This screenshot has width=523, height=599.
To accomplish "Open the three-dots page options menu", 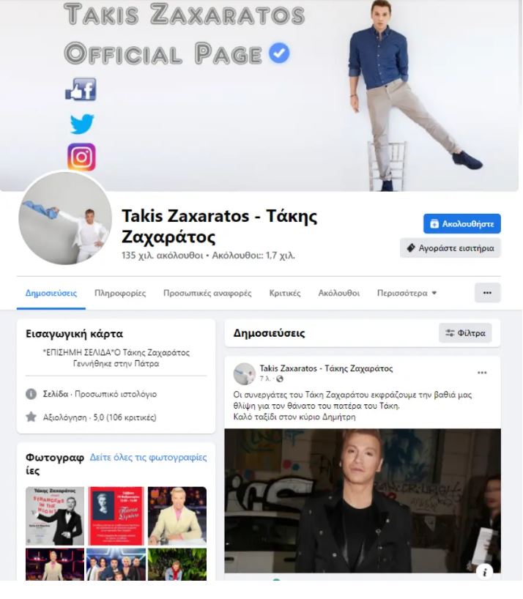I will coord(487,293).
